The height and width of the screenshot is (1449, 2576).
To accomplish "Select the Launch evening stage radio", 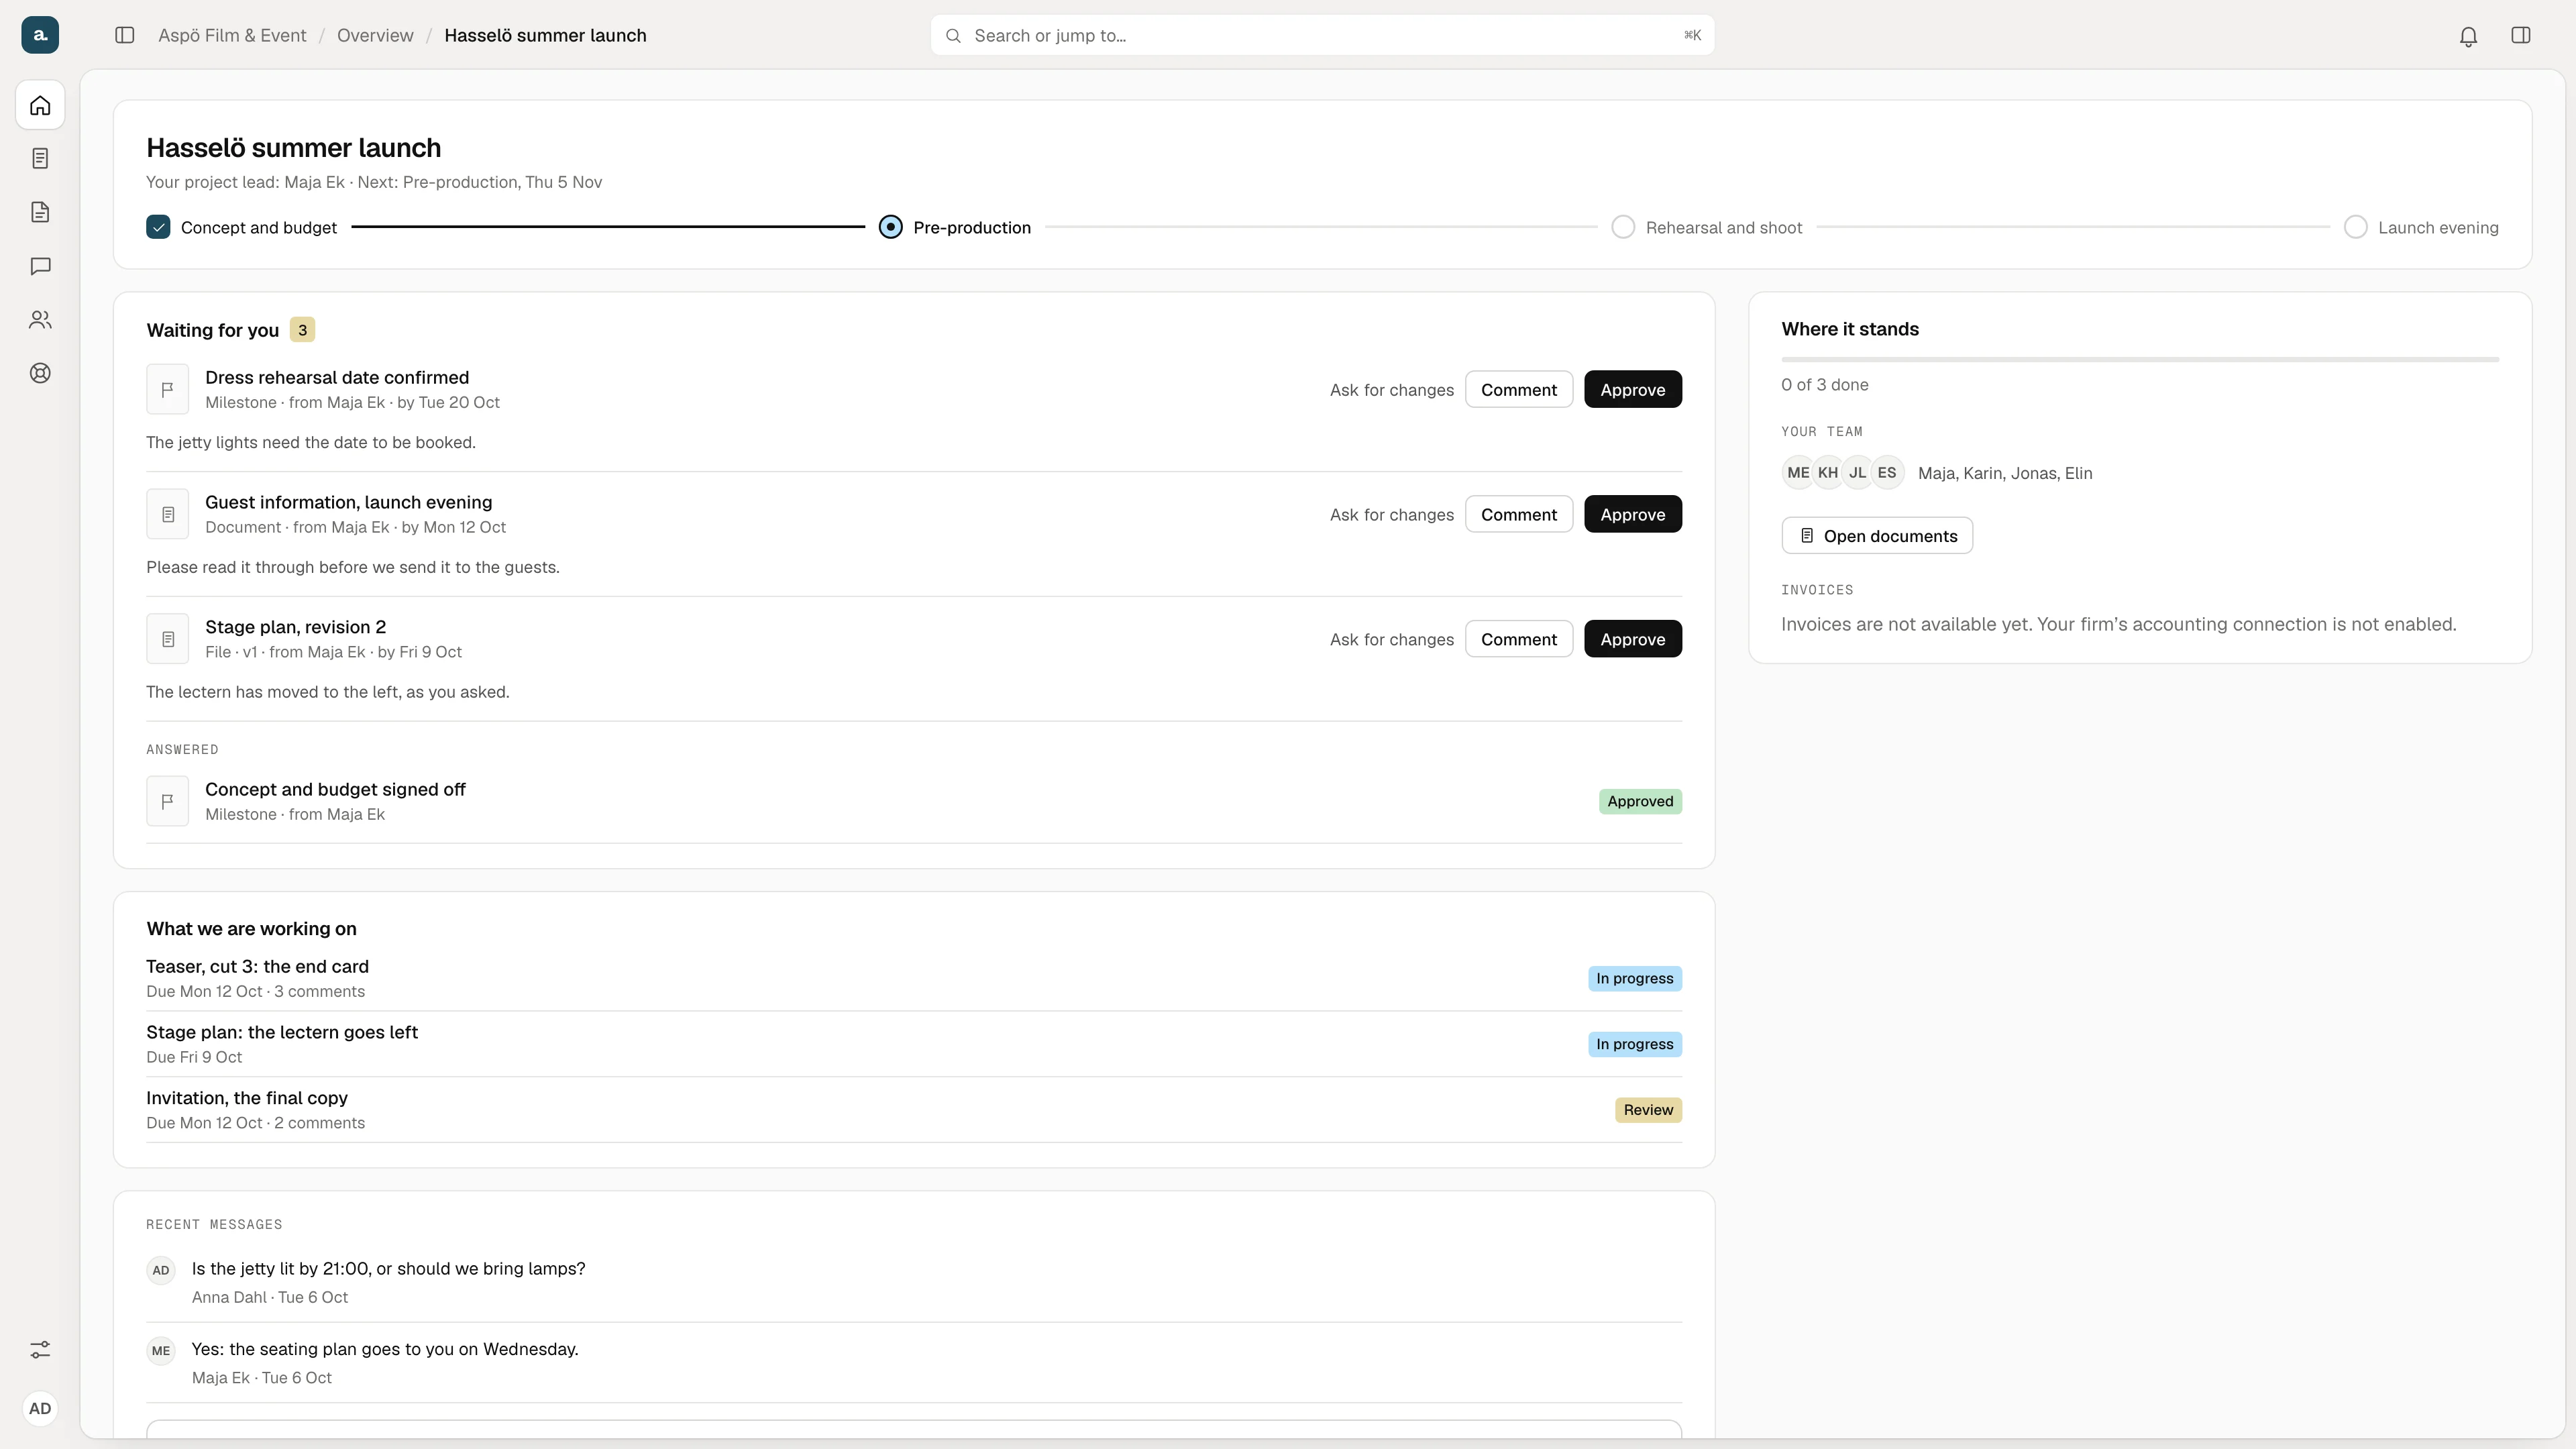I will [x=2355, y=227].
